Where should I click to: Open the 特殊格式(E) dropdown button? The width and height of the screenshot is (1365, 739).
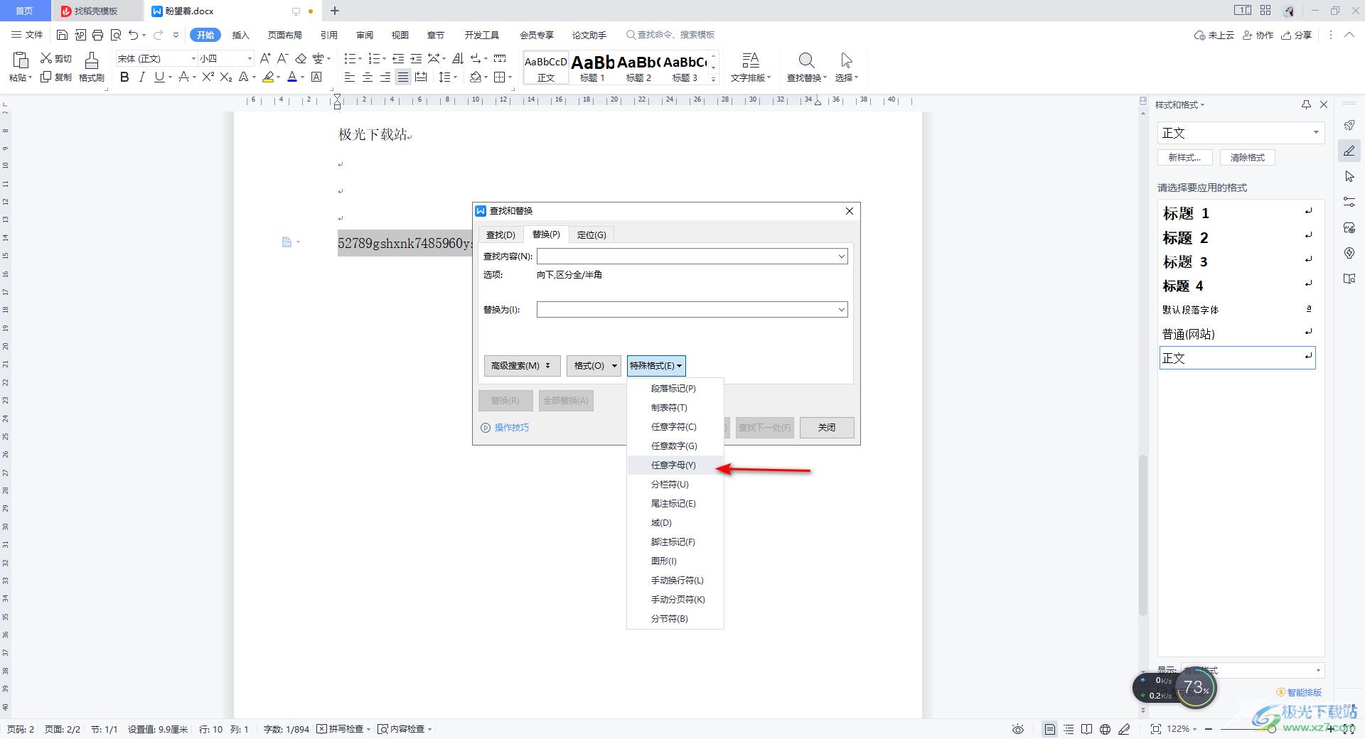pos(656,366)
